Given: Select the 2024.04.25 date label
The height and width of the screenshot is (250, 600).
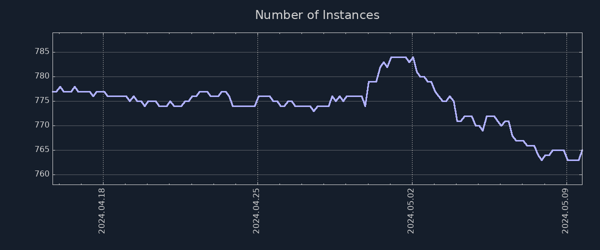Looking at the screenshot, I should coord(257,210).
